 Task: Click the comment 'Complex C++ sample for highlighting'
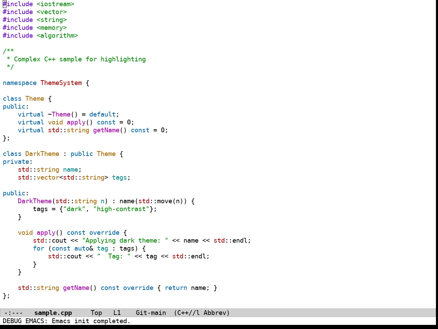pos(80,59)
